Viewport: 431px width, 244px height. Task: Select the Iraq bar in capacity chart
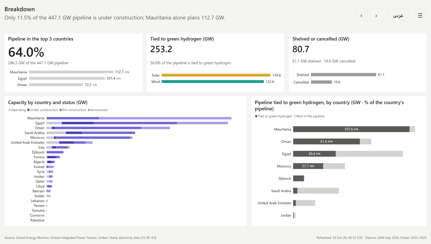click(x=58, y=147)
